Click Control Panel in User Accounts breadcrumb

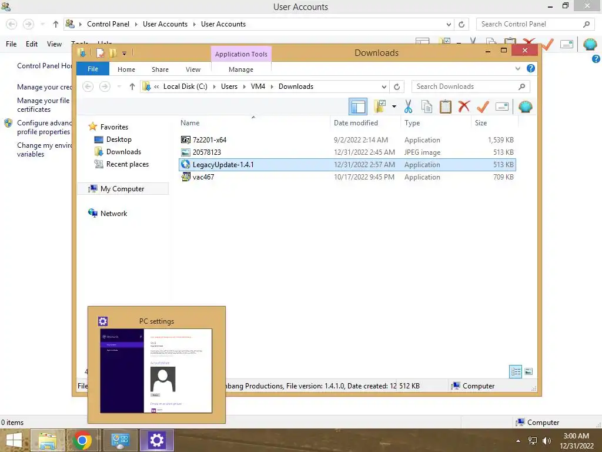[x=108, y=24]
